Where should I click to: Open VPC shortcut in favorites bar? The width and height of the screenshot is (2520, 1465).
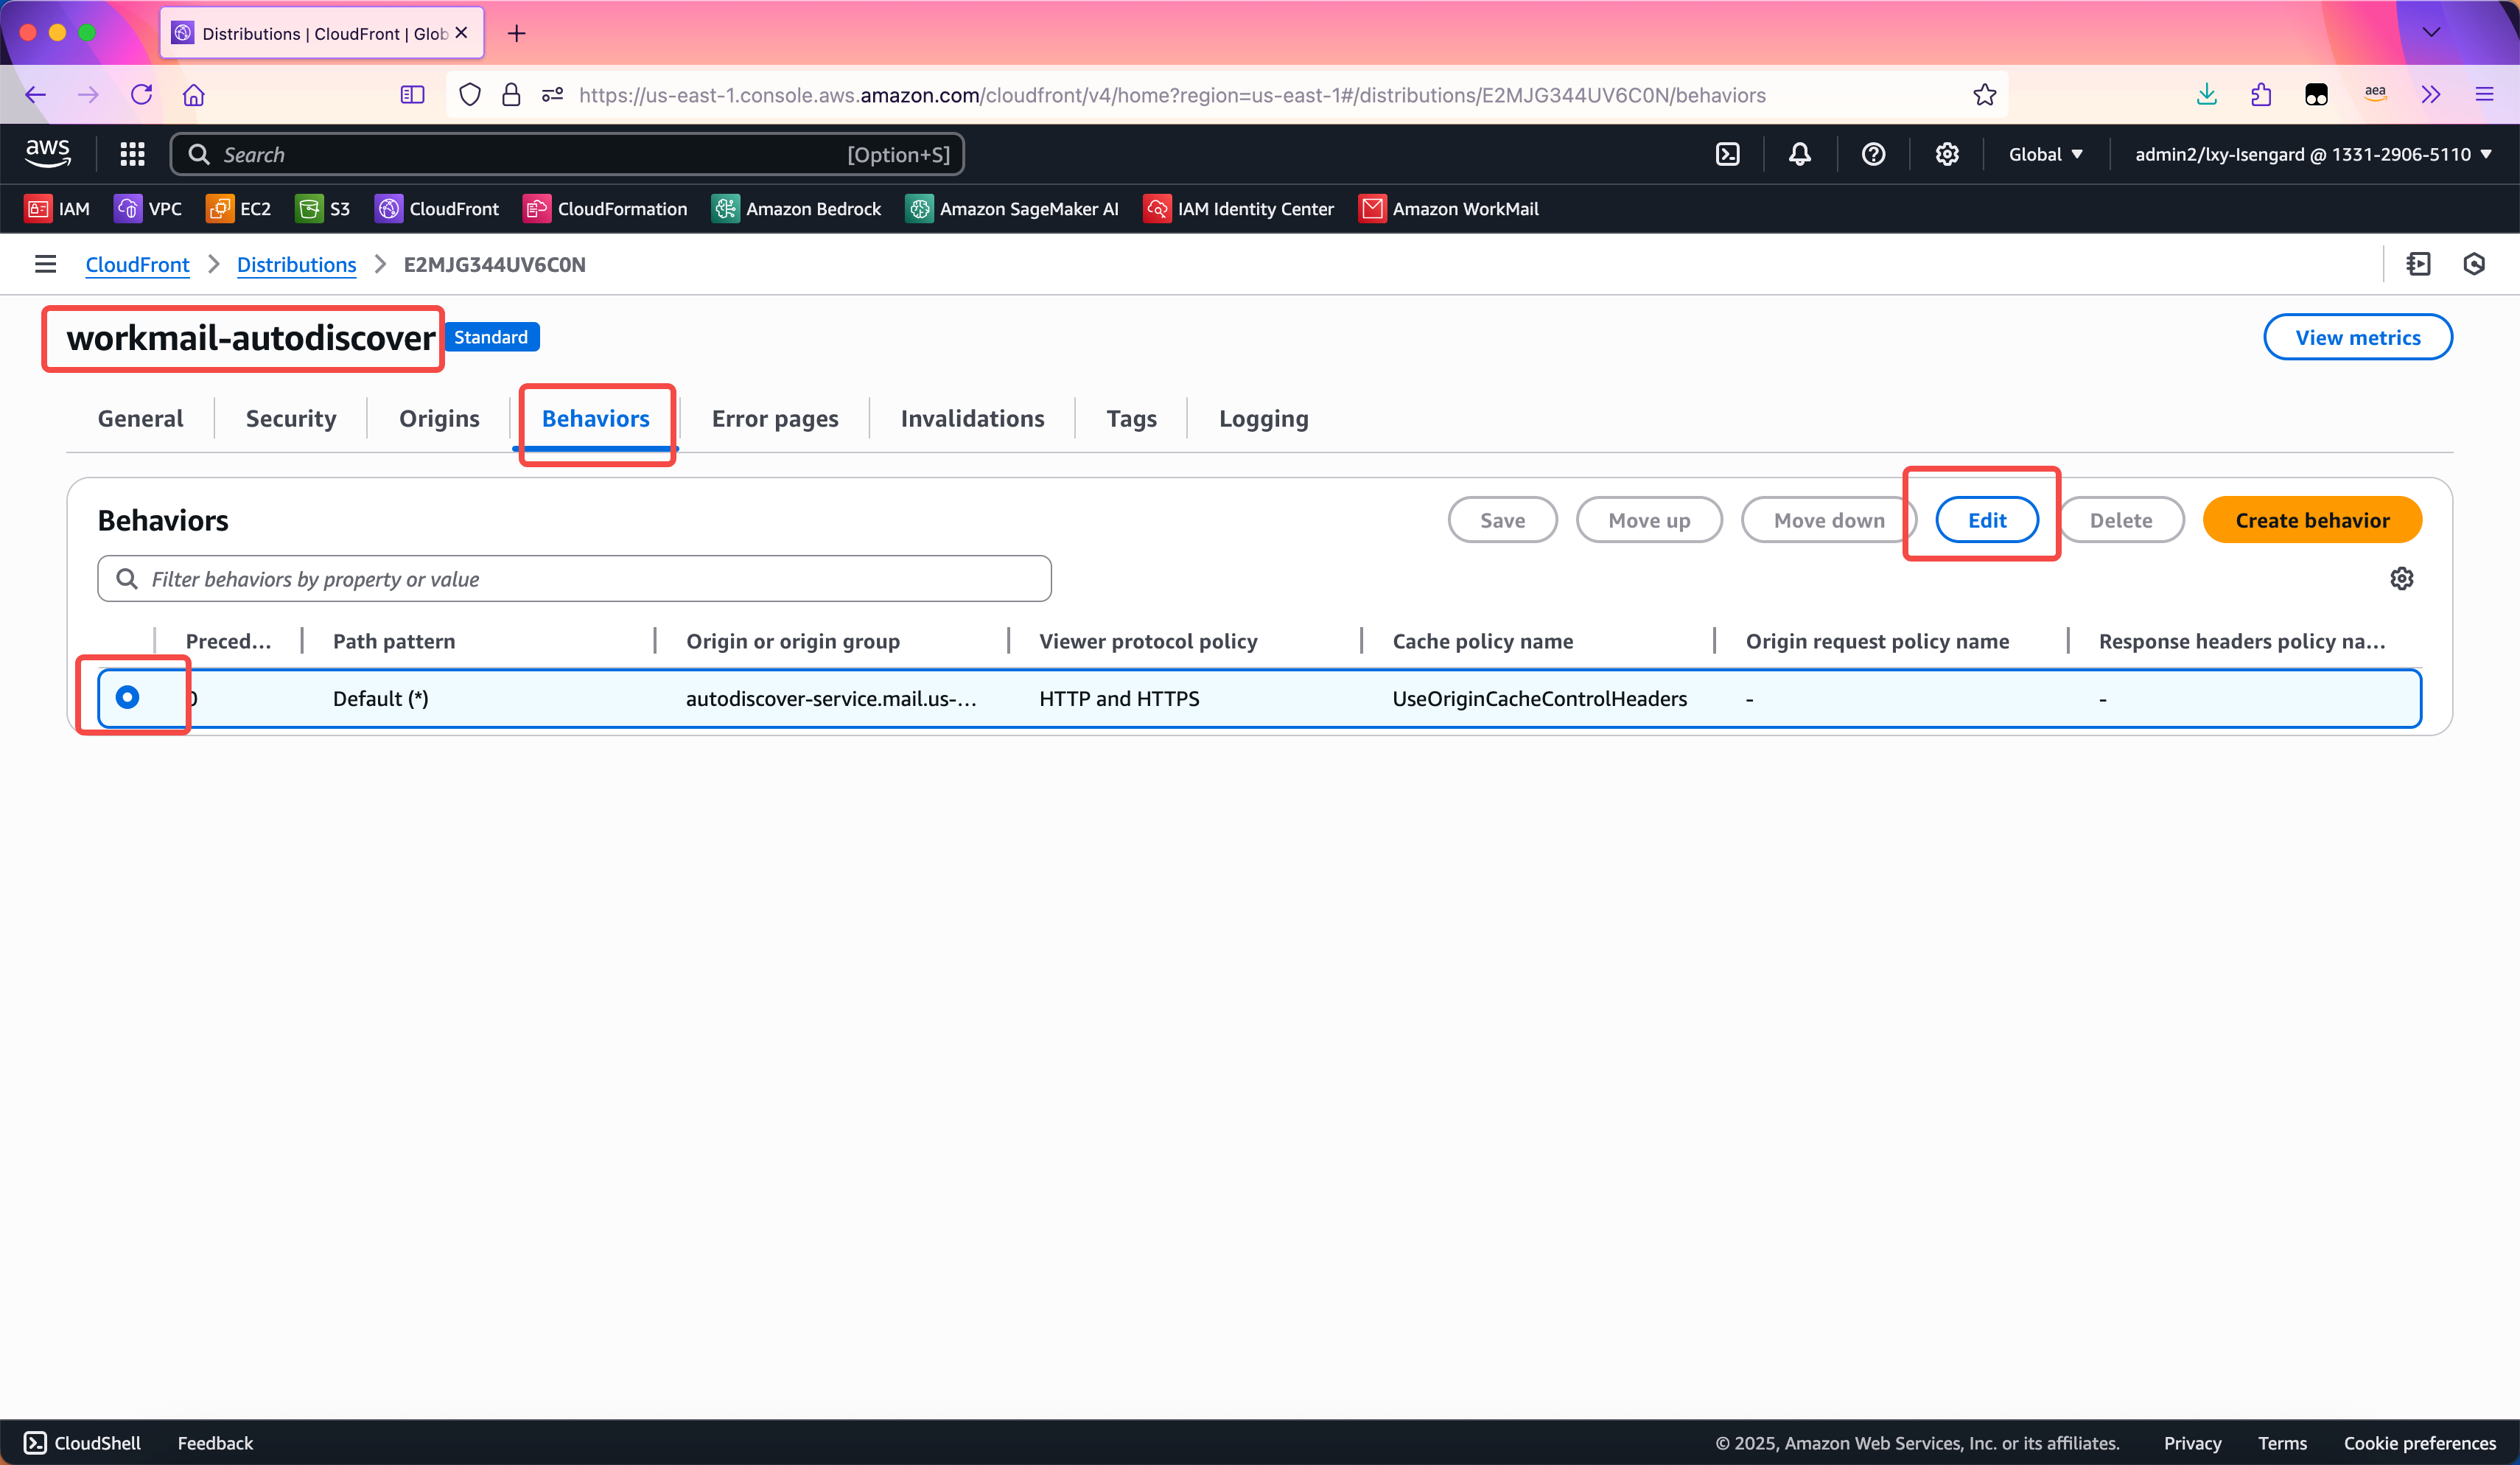coord(148,208)
